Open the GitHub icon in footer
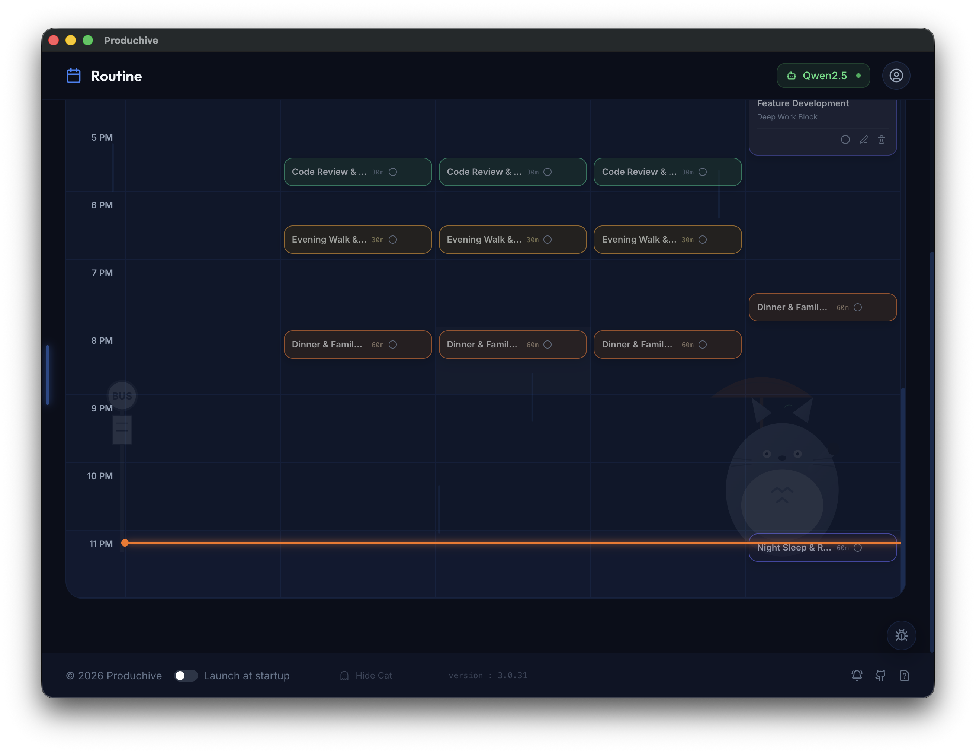 [880, 675]
